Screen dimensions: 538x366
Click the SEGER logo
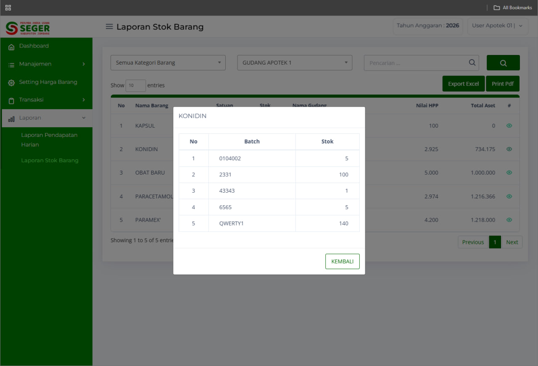pos(28,28)
